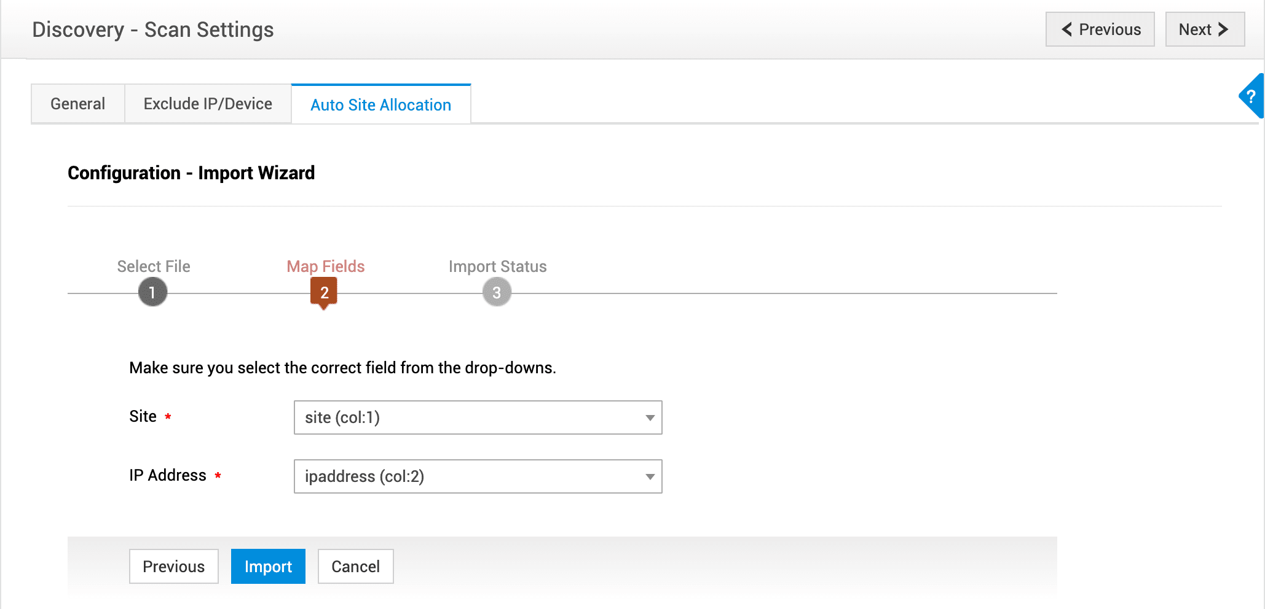Click the Import Status step label
This screenshot has height=609, width=1265.
click(x=497, y=266)
